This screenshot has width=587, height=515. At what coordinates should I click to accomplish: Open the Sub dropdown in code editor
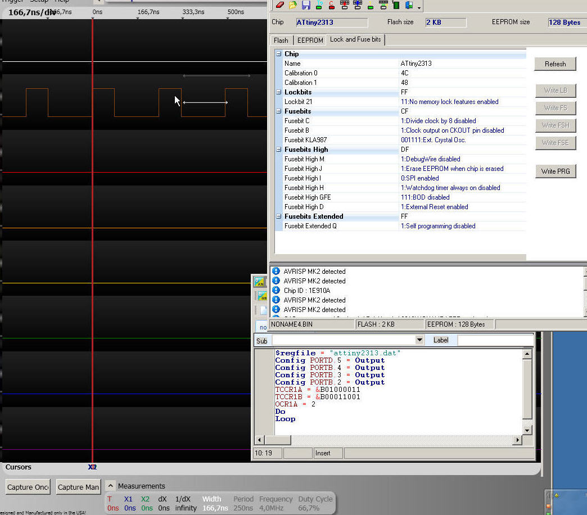click(419, 340)
